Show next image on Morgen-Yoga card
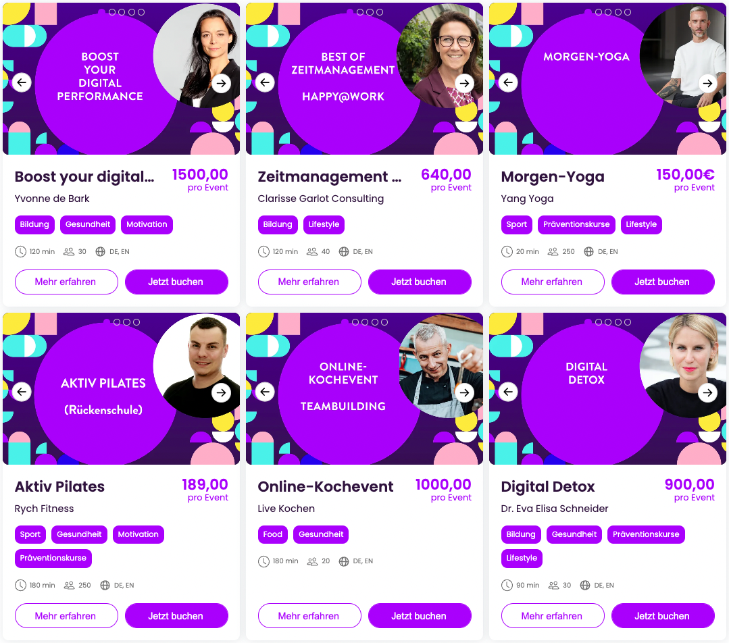The width and height of the screenshot is (729, 643). (x=707, y=83)
